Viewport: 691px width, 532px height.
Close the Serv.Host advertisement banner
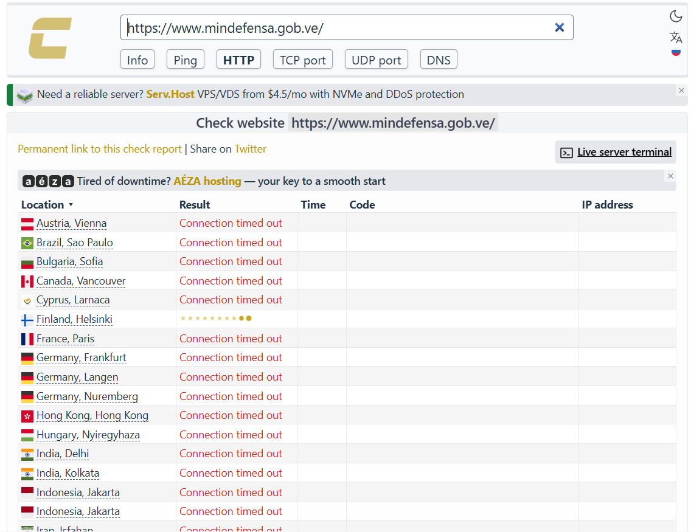point(681,90)
